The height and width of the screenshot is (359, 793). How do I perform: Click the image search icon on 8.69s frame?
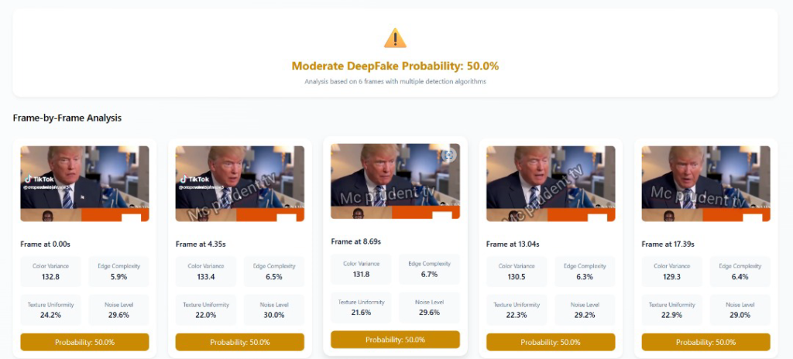[x=448, y=155]
